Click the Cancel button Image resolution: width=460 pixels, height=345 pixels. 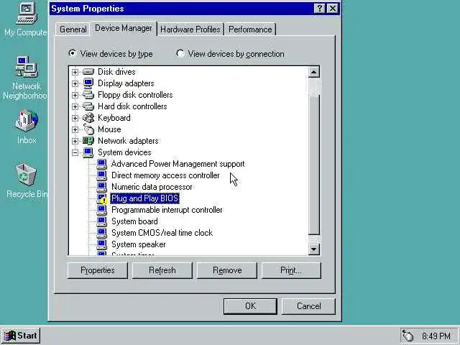[308, 306]
